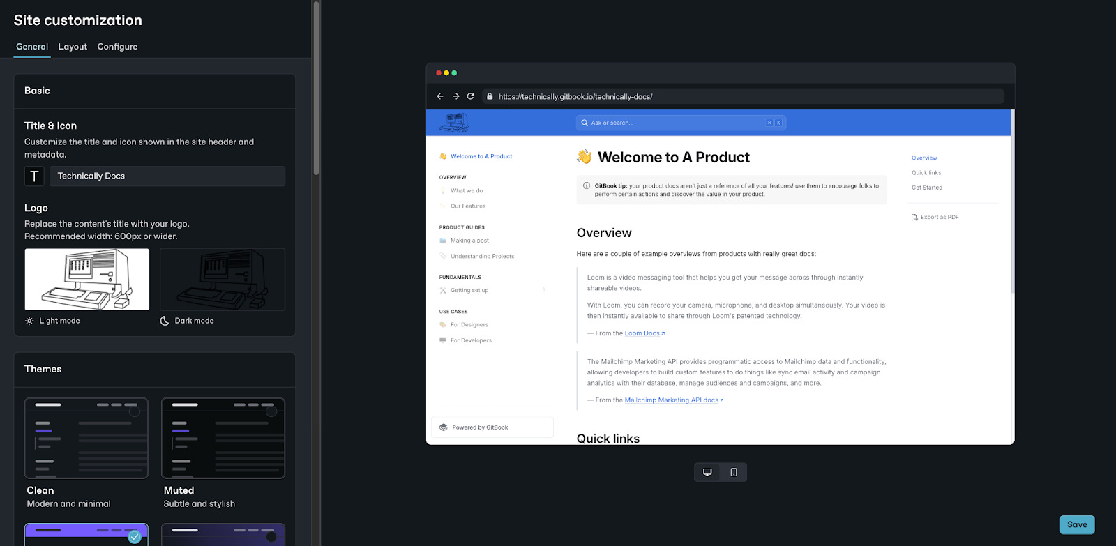Open the General tab
Viewport: 1116px width, 546px height.
(32, 47)
